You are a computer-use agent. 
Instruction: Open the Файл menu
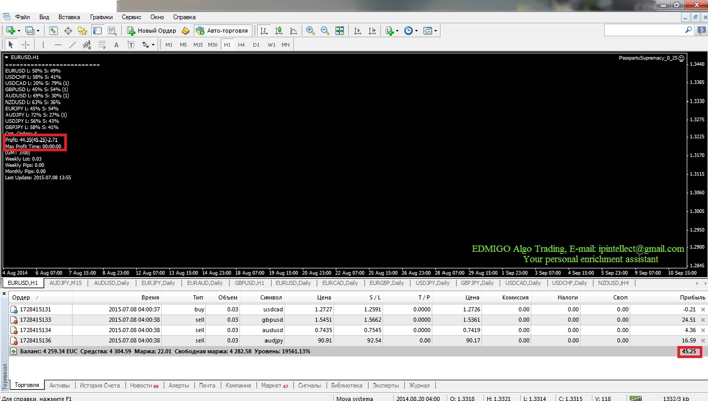(x=22, y=17)
